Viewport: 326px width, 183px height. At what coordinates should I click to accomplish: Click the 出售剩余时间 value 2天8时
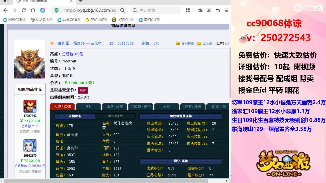[84, 97]
